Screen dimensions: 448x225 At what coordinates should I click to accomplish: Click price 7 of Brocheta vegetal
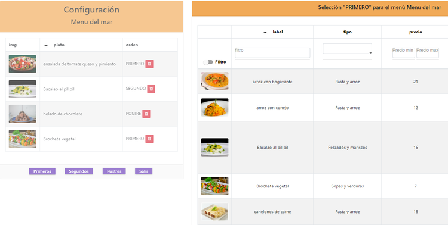click(x=415, y=186)
